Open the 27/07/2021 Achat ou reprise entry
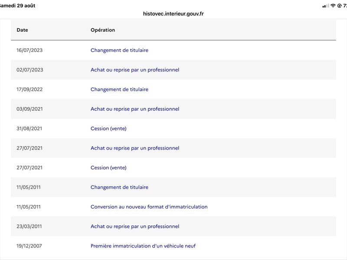 coord(135,148)
